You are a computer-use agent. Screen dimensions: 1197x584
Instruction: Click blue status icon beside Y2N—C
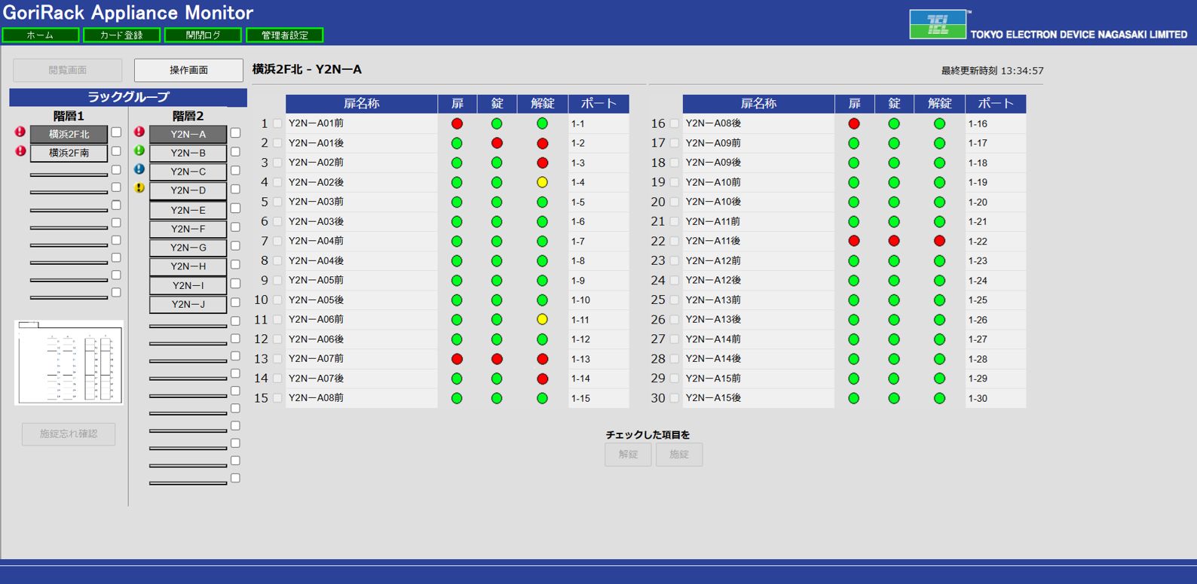pos(139,169)
